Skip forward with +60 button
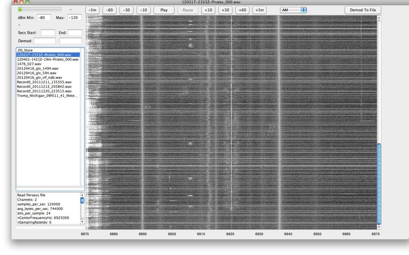Viewport: 409px width, 255px height. point(242,10)
